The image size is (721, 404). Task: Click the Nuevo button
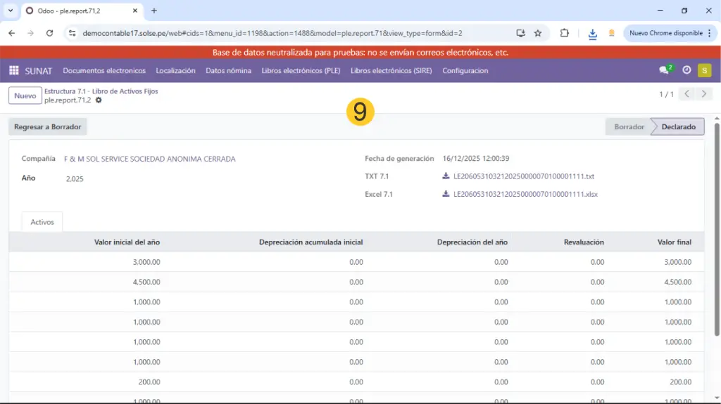point(25,96)
